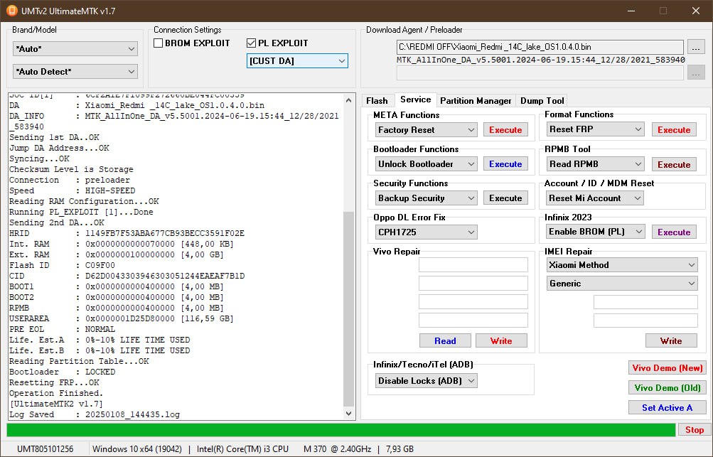This screenshot has width=713, height=457.
Task: Click the Download Agent path field
Action: coord(540,47)
